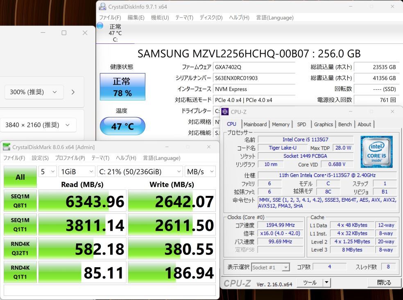The width and height of the screenshot is (403, 300).
Task: Open the drive selection dropdown showing C: 21%
Action: click(139, 171)
